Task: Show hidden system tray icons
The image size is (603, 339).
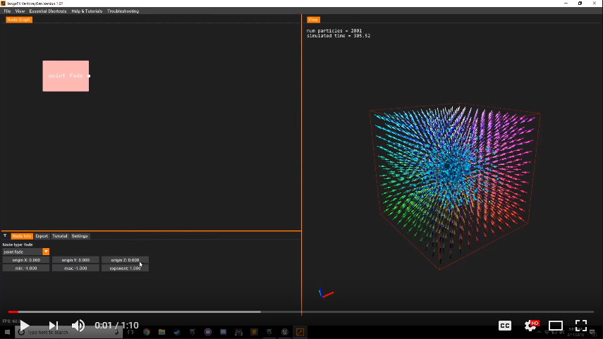Action: (x=539, y=332)
